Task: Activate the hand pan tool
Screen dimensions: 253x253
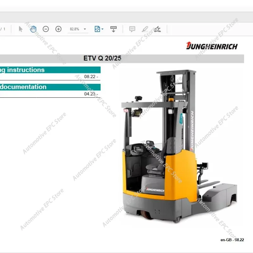Action: pos(33,29)
